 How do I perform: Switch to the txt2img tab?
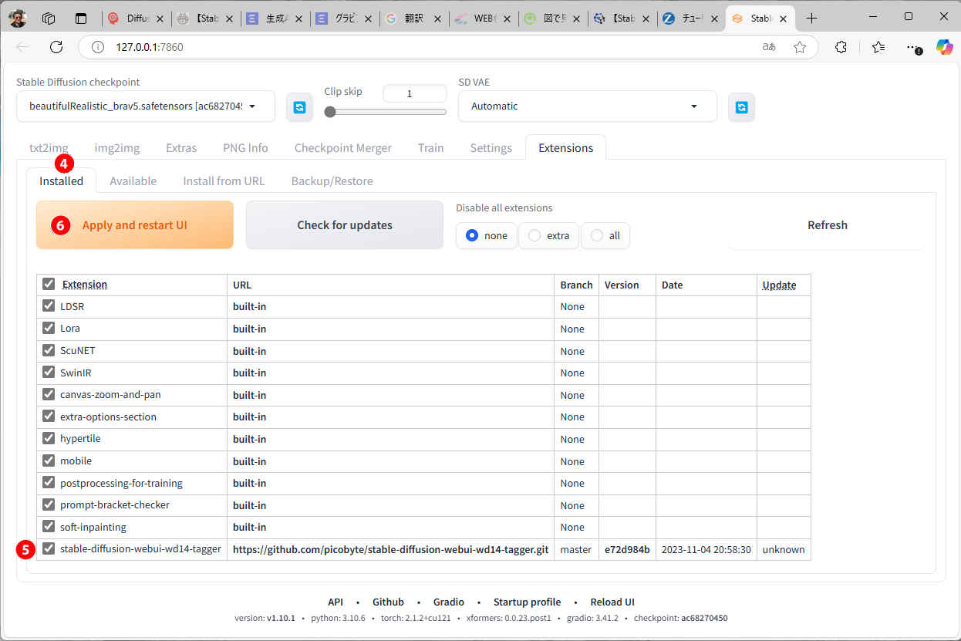tap(49, 148)
